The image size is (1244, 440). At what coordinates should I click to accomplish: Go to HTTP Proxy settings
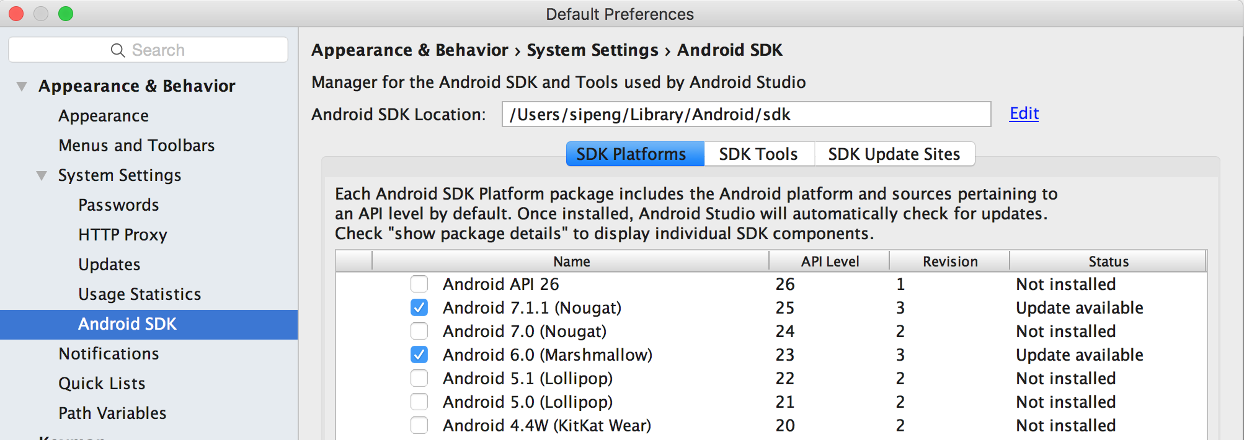pyautogui.click(x=123, y=235)
